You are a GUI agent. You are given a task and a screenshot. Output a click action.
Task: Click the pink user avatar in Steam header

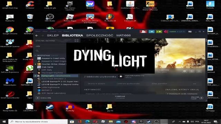point(166,32)
